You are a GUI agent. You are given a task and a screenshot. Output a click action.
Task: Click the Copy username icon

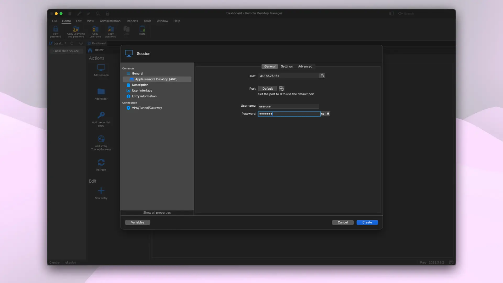coord(95,31)
